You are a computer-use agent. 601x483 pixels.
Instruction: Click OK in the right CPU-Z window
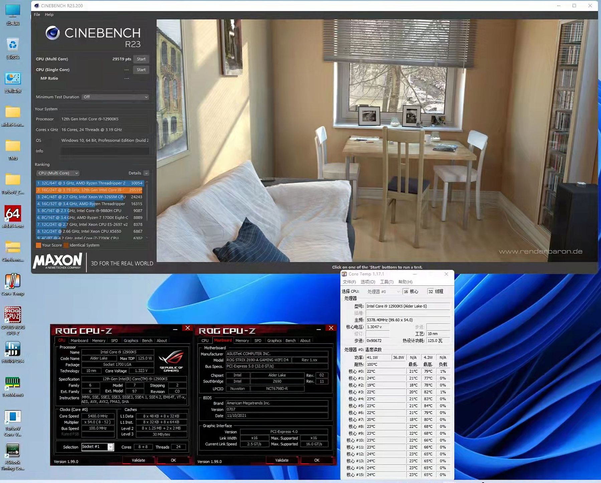click(x=317, y=460)
